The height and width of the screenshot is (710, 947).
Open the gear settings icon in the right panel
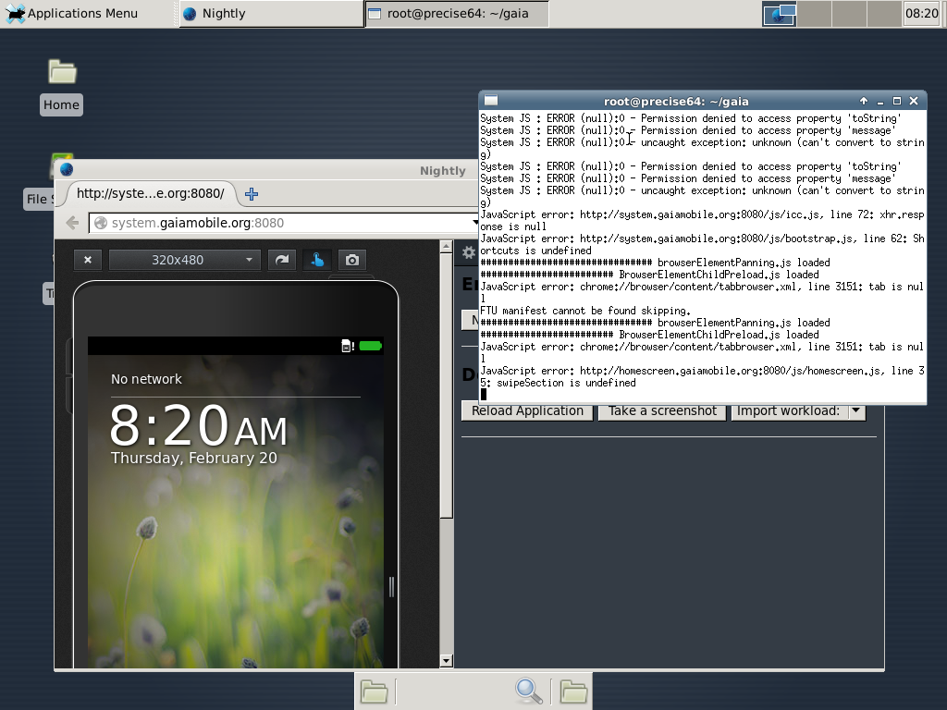point(469,252)
